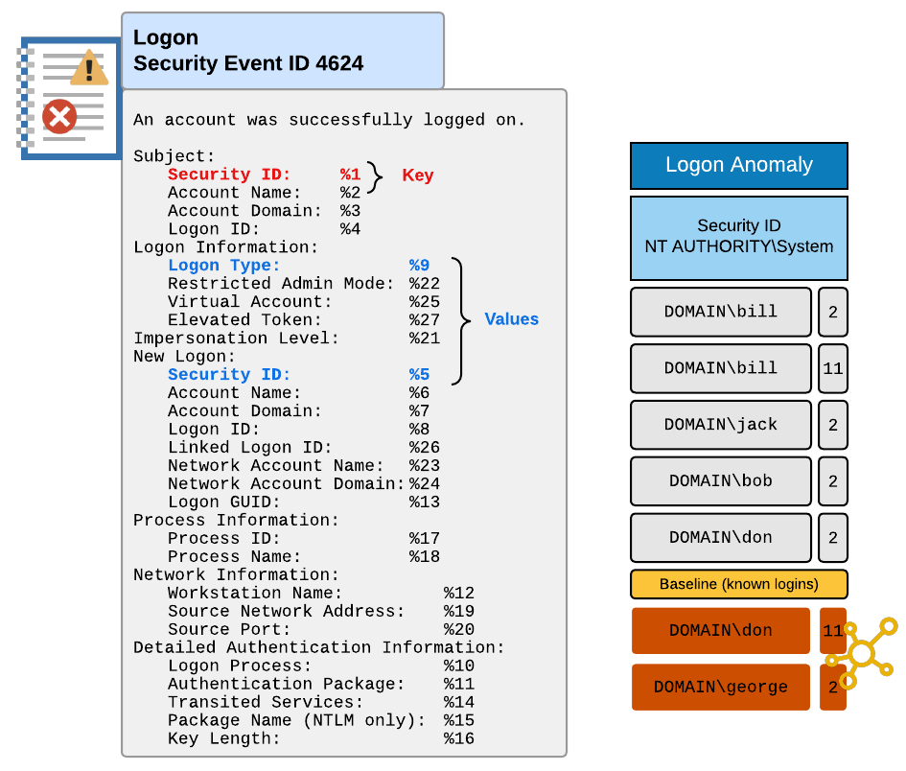
Task: Click "Restricted Admin Mode:" line
Action: click(x=304, y=283)
